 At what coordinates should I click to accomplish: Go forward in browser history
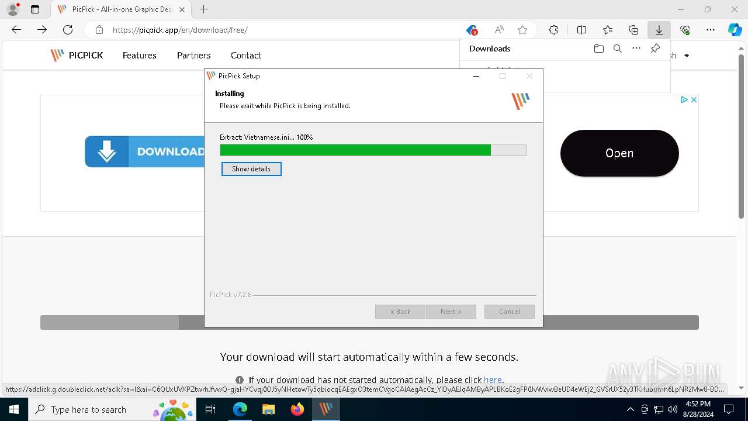(42, 30)
